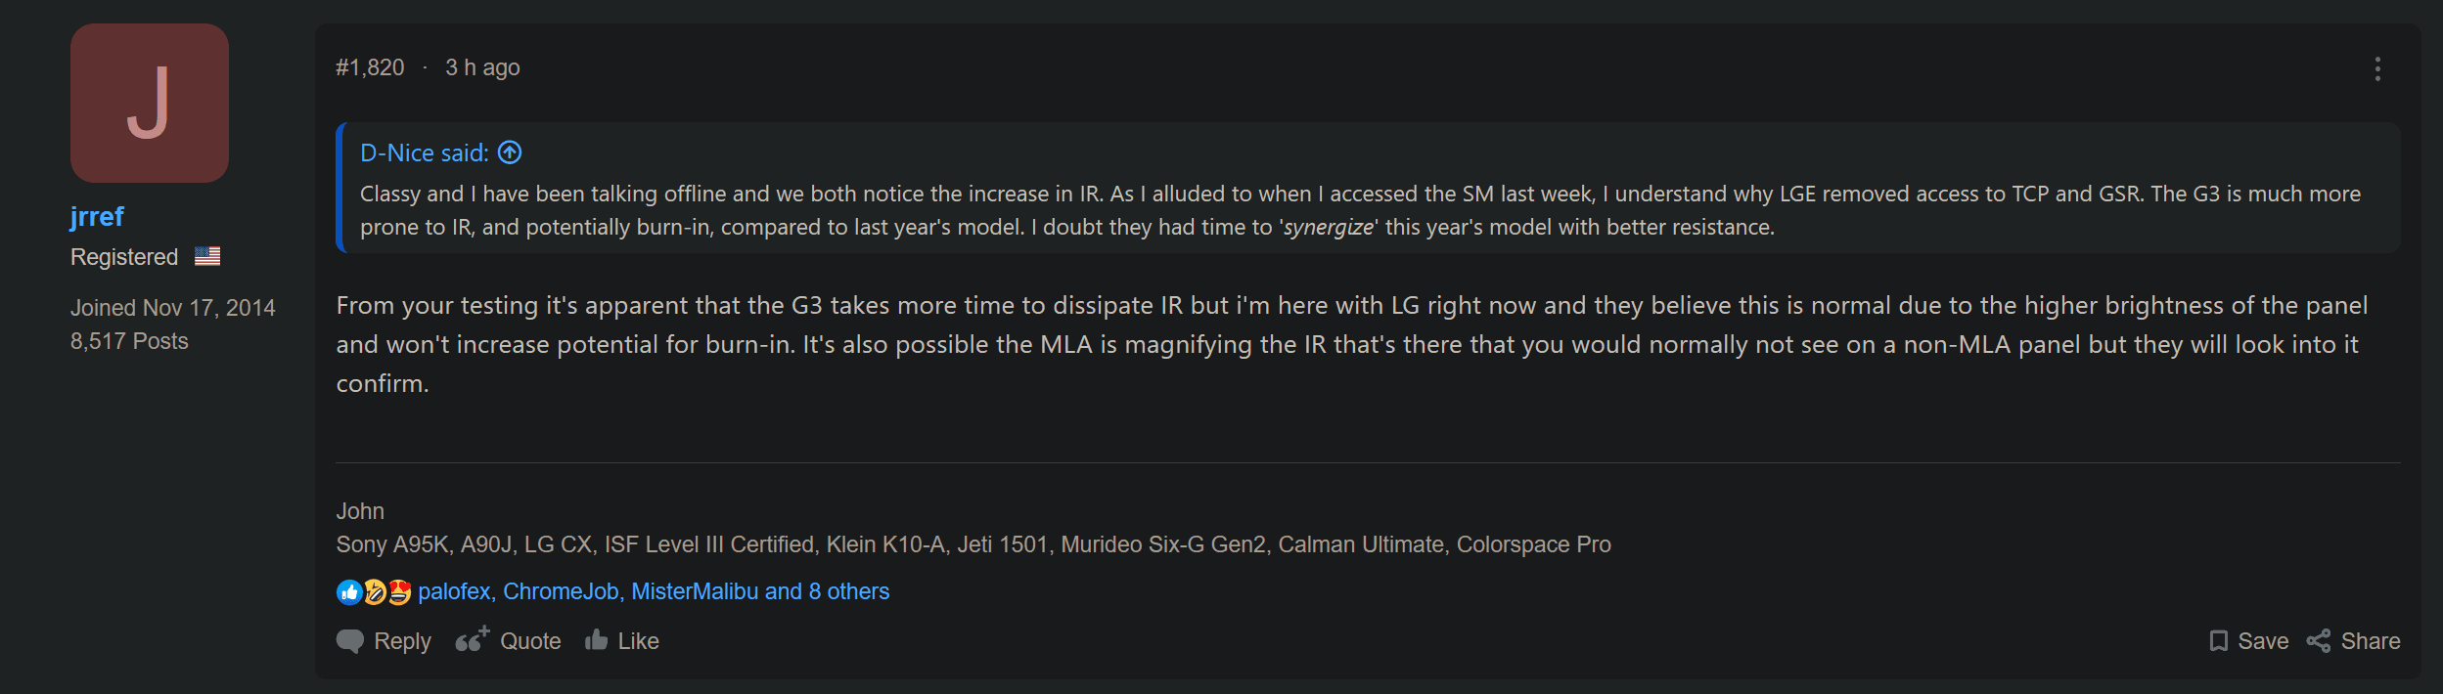Open post number #1,820 permalink
This screenshot has width=2443, height=694.
tap(370, 67)
